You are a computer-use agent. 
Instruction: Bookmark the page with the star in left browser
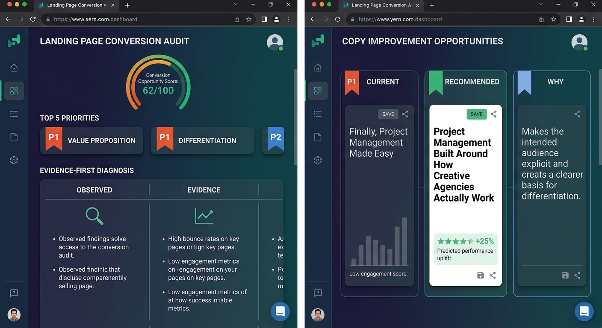[x=249, y=19]
